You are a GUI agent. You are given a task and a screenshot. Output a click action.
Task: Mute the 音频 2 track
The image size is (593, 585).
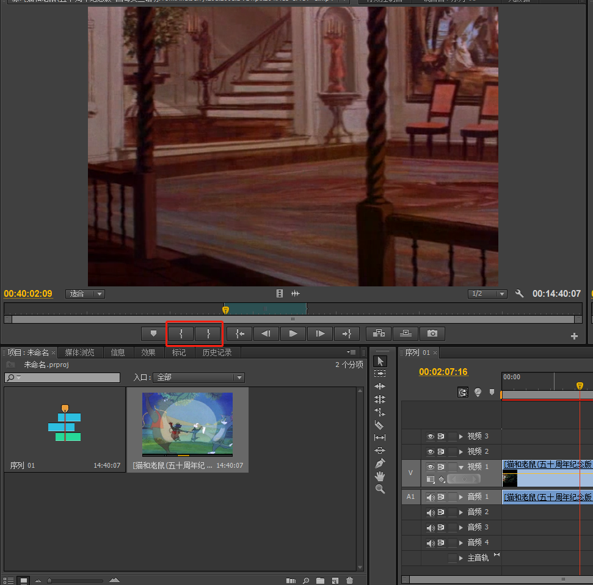[x=431, y=512]
